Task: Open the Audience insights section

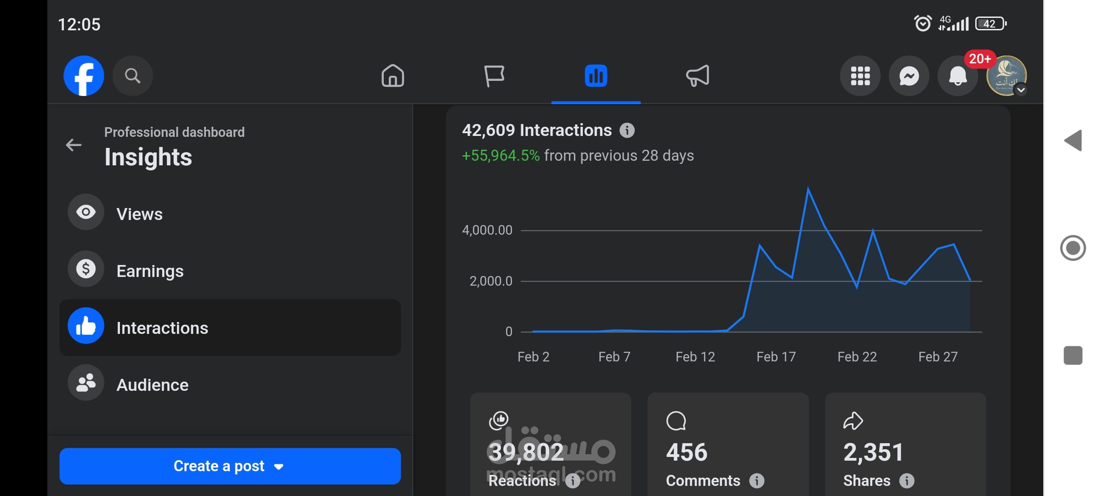Action: (230, 384)
